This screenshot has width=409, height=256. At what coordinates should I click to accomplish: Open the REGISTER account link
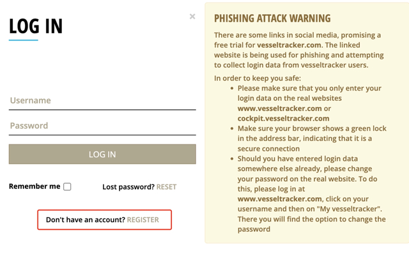point(143,220)
